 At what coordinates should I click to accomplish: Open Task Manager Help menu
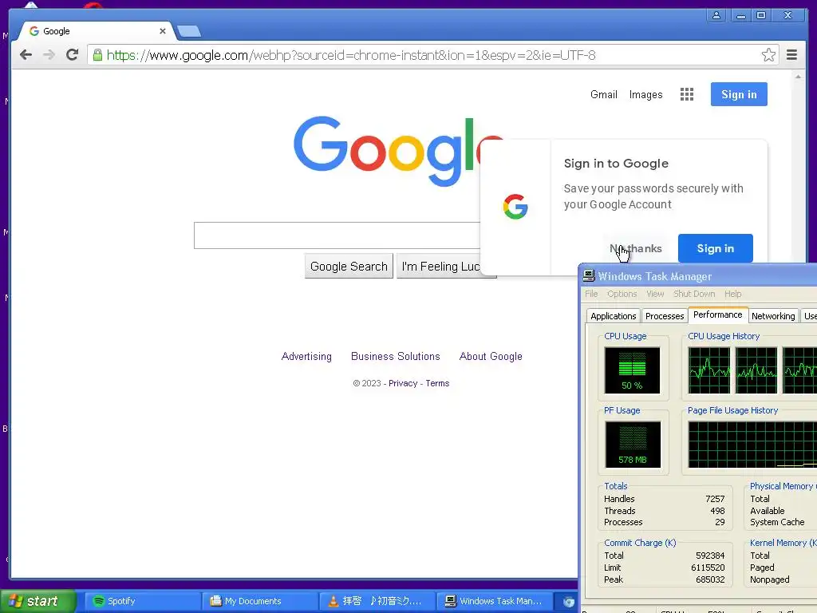(x=732, y=294)
